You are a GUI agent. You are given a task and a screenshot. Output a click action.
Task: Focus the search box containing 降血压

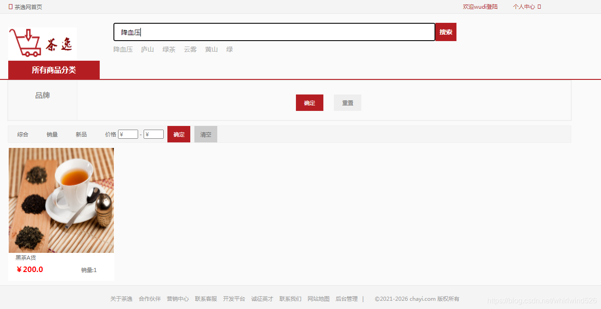point(274,32)
